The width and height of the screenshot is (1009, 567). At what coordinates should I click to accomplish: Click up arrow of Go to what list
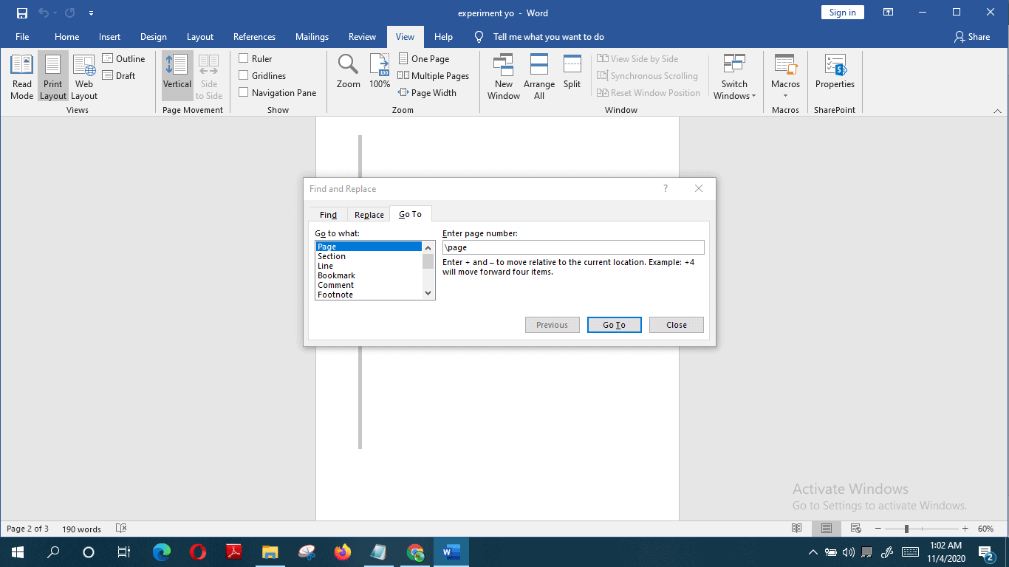(x=428, y=248)
